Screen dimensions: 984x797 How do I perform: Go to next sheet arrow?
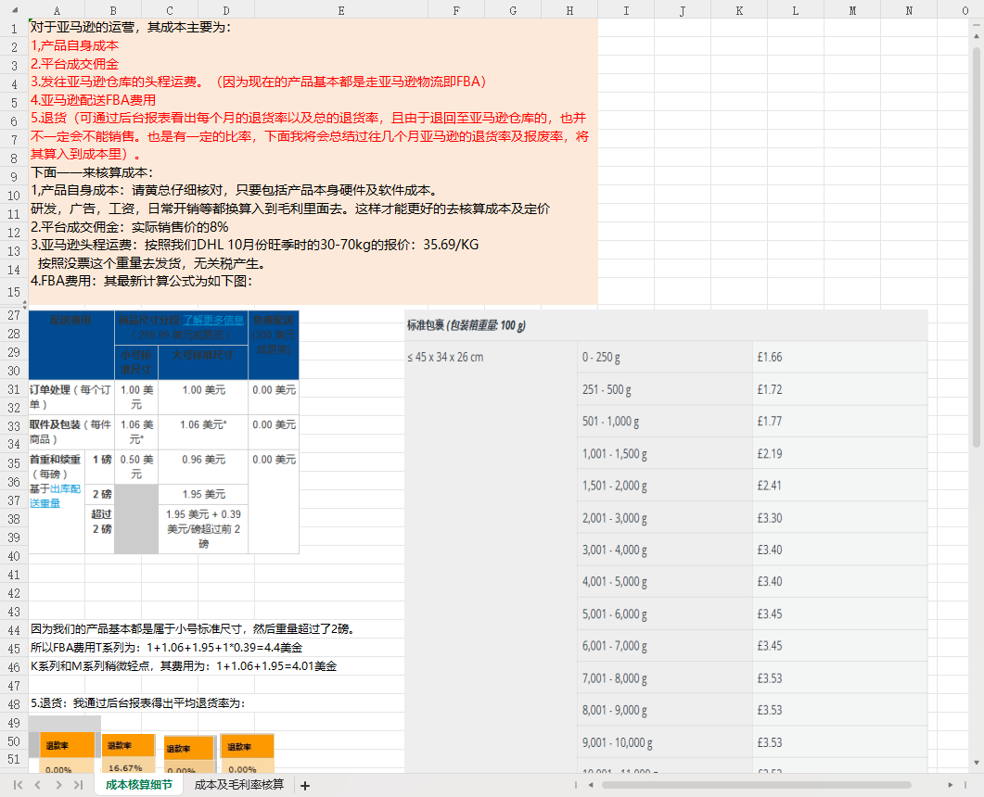[58, 785]
